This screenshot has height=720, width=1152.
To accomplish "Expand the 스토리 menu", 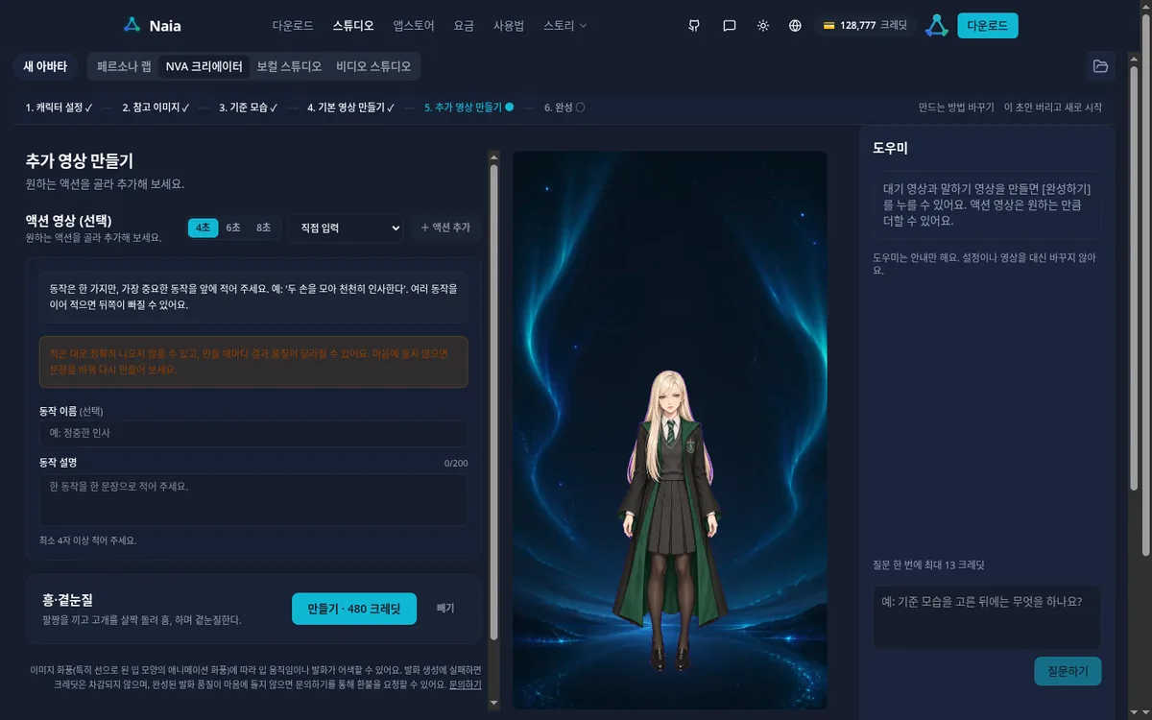I will coord(564,26).
